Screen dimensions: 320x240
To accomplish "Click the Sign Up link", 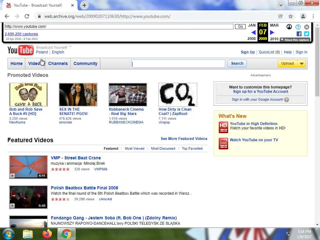I will (248, 52).
